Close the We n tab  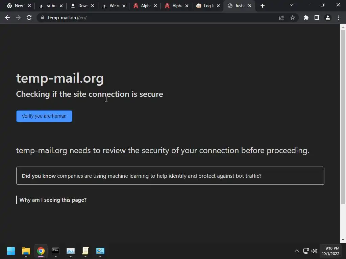(x=124, y=6)
